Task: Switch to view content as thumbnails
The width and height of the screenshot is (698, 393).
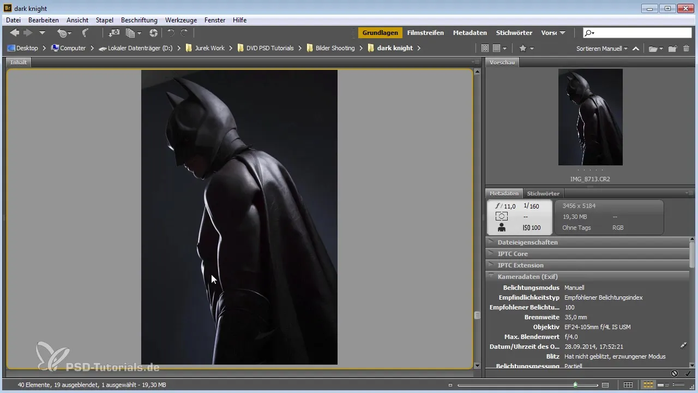Action: coord(648,385)
